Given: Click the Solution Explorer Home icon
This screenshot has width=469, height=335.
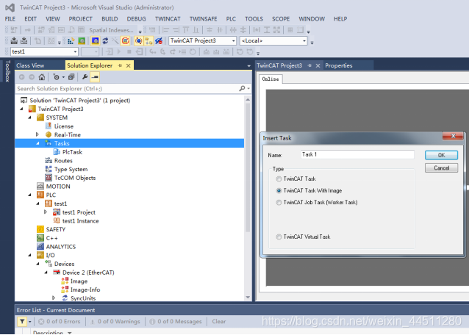Looking at the screenshot, I should 42,77.
